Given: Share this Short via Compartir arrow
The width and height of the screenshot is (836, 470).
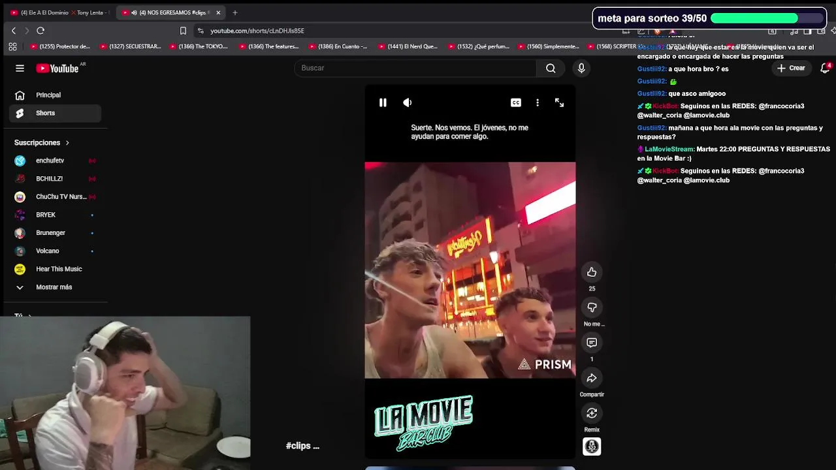Looking at the screenshot, I should tap(592, 378).
